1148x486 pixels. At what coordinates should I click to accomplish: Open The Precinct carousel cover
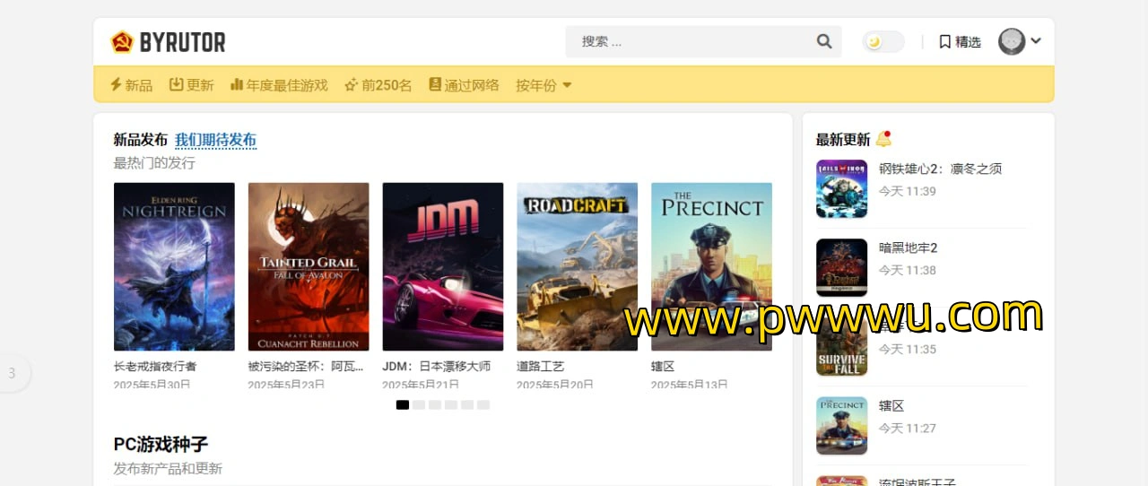click(x=711, y=266)
